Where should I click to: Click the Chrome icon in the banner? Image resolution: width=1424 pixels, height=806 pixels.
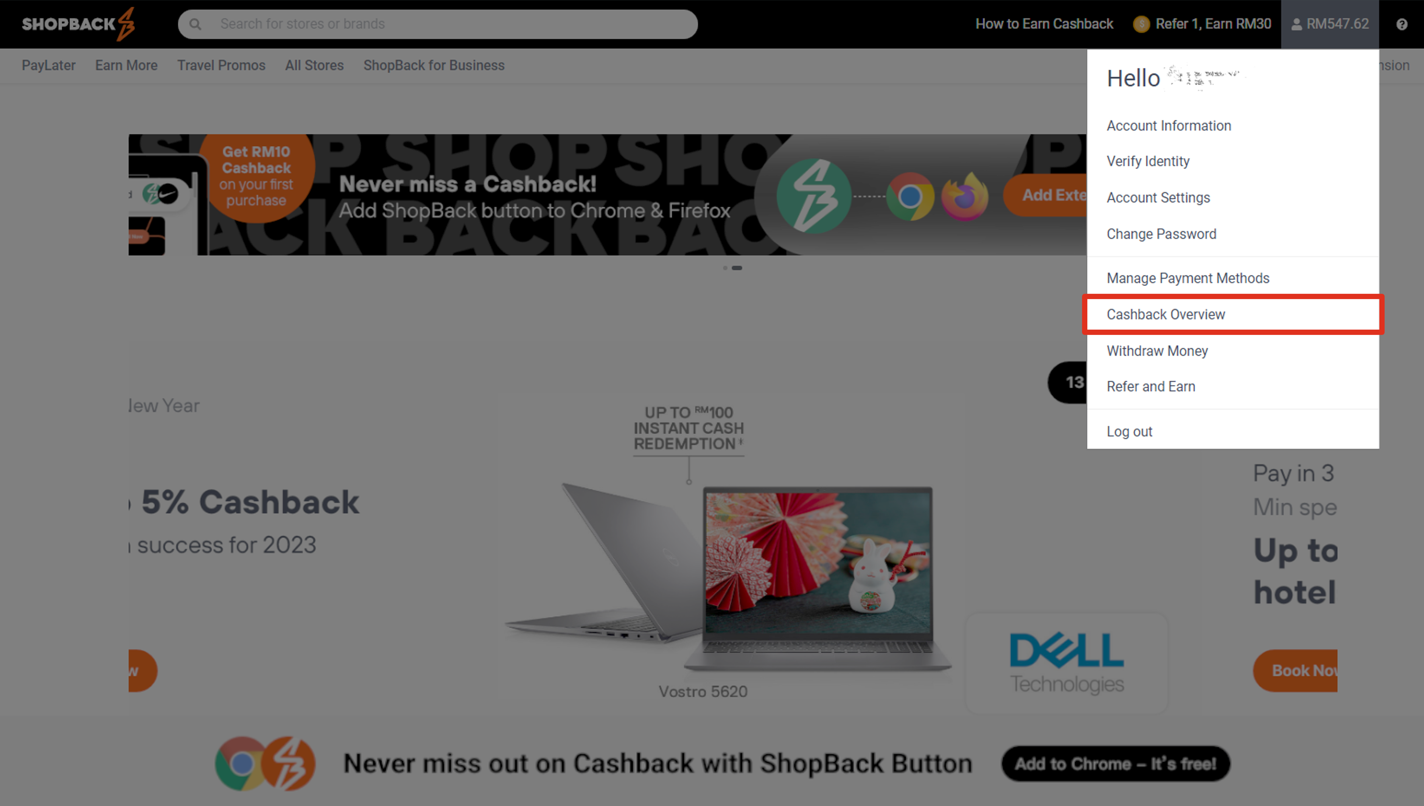[910, 196]
